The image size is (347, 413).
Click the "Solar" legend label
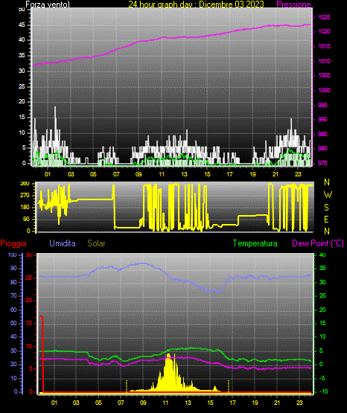click(x=97, y=243)
